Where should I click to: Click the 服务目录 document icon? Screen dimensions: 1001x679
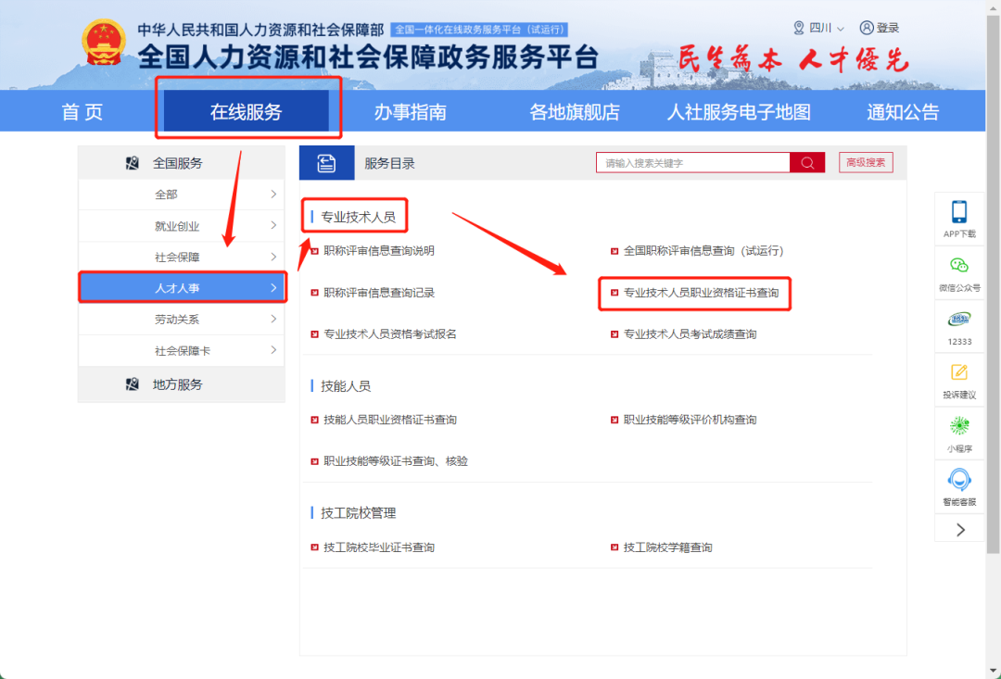(x=327, y=162)
